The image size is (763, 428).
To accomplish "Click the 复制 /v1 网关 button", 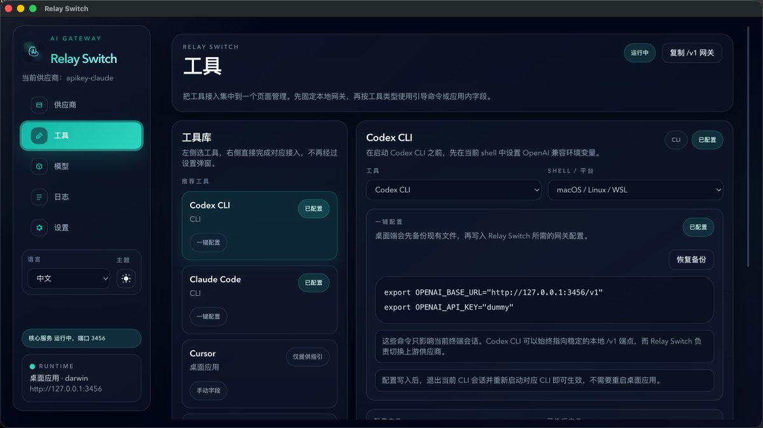I will point(692,53).
